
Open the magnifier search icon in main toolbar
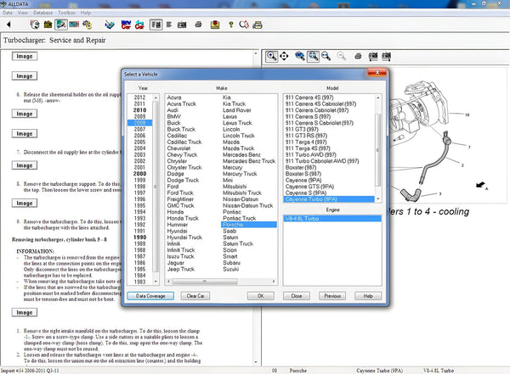tap(244, 25)
